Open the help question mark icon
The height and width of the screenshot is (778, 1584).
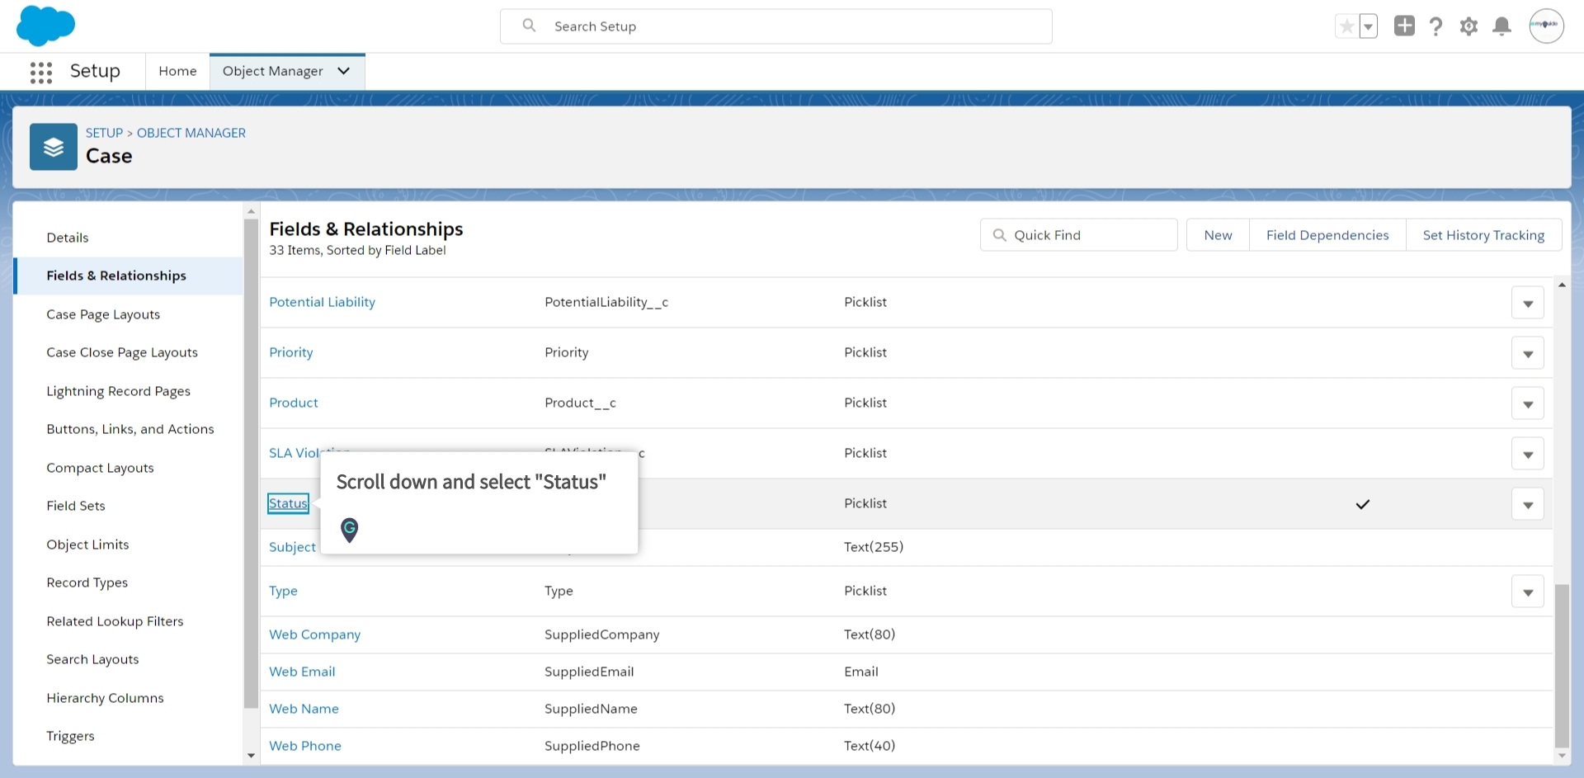pos(1436,26)
